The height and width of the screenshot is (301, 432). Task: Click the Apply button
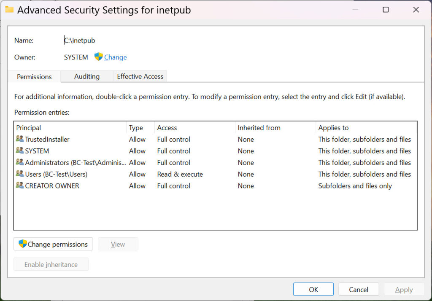(404, 290)
